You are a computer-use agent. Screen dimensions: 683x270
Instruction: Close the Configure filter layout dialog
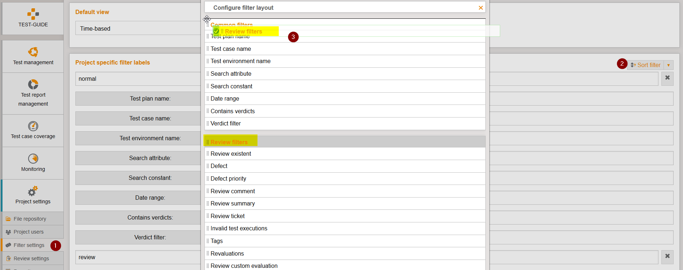[x=480, y=8]
